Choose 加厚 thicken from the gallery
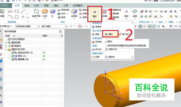 coord(95,57)
